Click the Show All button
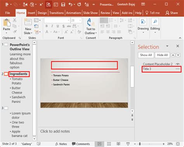Viewport: 184px width, 147px height. click(146, 55)
